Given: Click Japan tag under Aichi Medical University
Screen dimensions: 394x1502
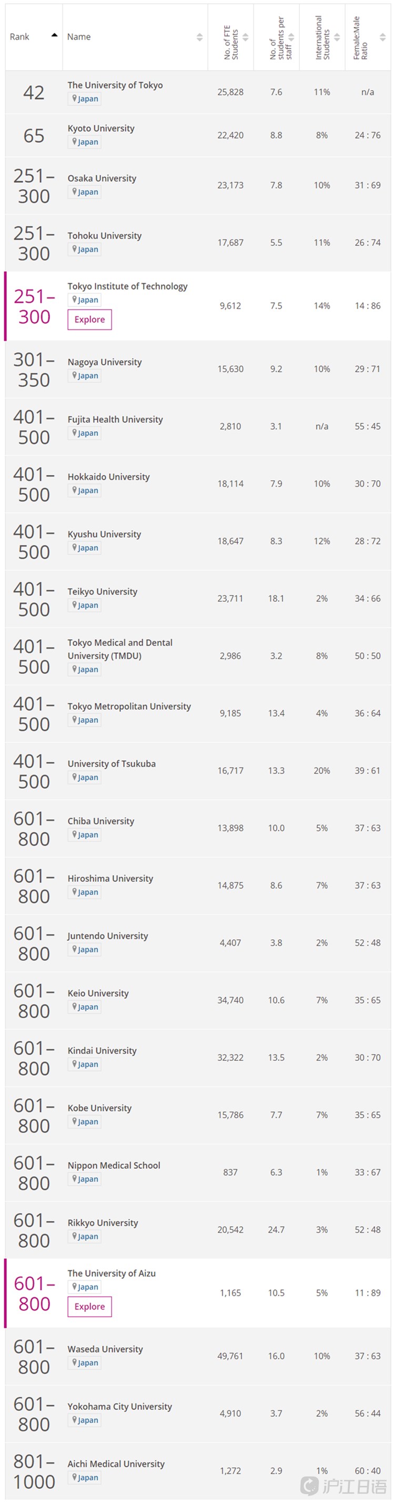Looking at the screenshot, I should (85, 1477).
